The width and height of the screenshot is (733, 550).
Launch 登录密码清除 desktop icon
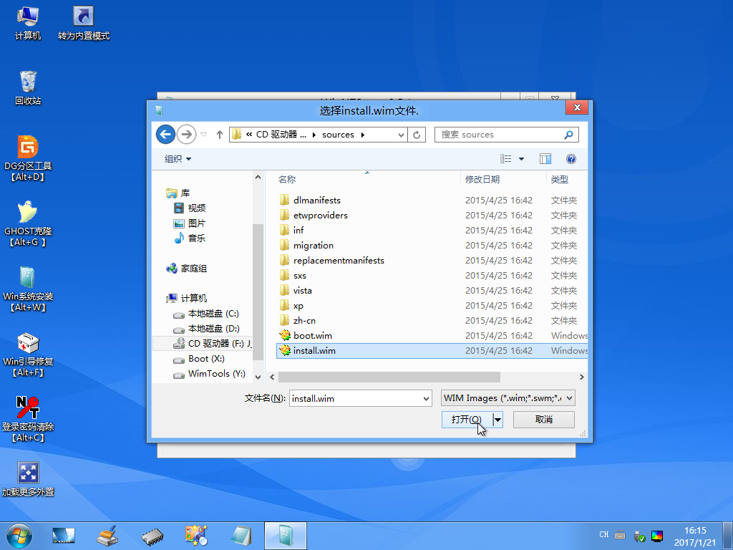28,419
